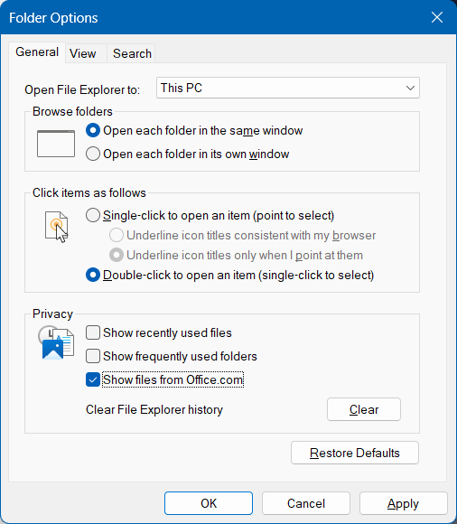Click the Apply button

click(x=403, y=503)
